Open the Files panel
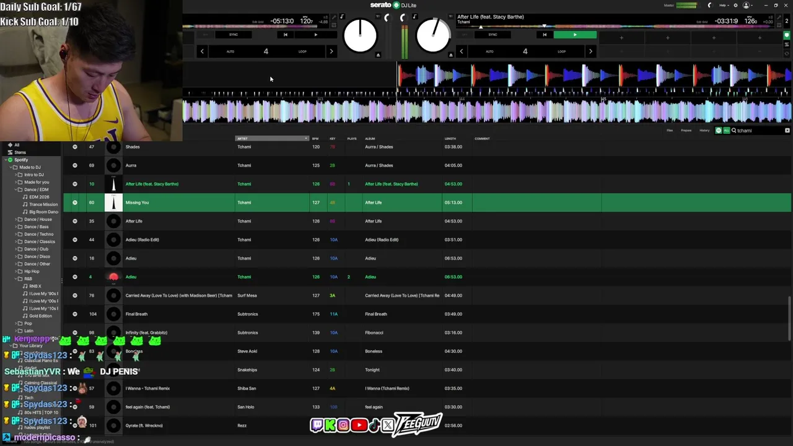 670,131
